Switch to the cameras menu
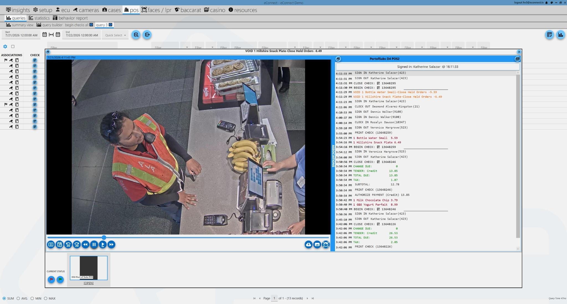Screen dimensions: 567x304 (86, 10)
